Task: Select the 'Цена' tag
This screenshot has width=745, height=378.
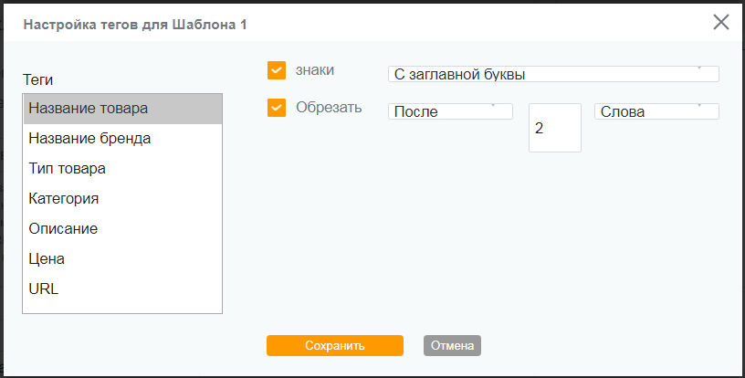Action: (122, 258)
